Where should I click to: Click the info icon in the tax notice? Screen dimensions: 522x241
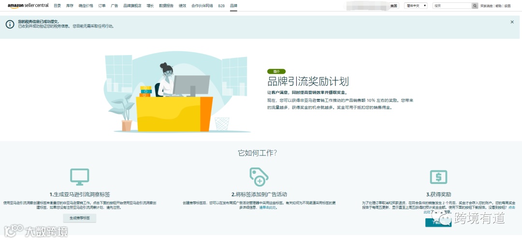tap(10, 24)
